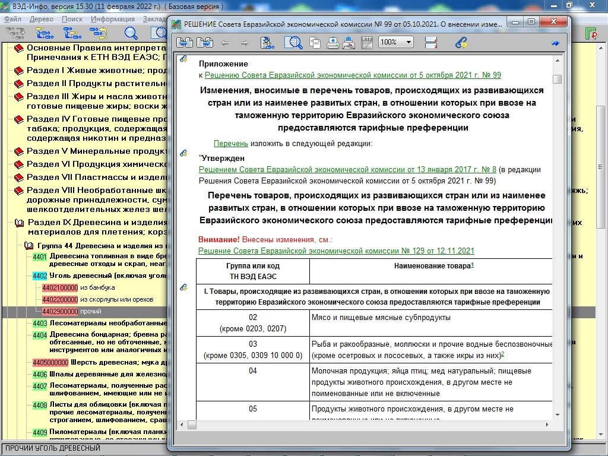
Task: Click the open book icon of Раздел IX
Action: click(x=19, y=223)
